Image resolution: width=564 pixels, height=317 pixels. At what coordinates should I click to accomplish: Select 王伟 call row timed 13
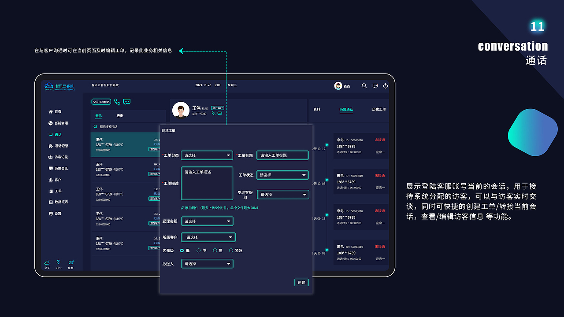[x=125, y=194]
